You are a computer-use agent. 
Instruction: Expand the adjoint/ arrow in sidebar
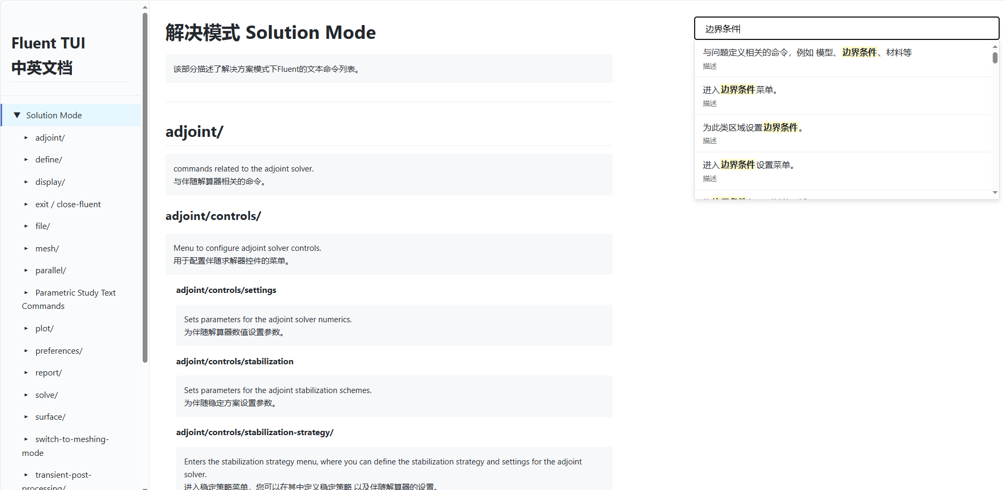(26, 137)
